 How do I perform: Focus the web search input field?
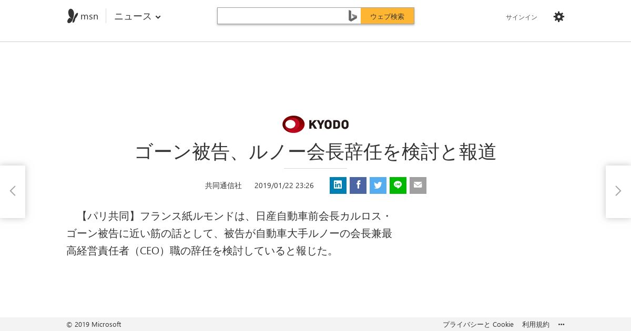click(x=281, y=16)
